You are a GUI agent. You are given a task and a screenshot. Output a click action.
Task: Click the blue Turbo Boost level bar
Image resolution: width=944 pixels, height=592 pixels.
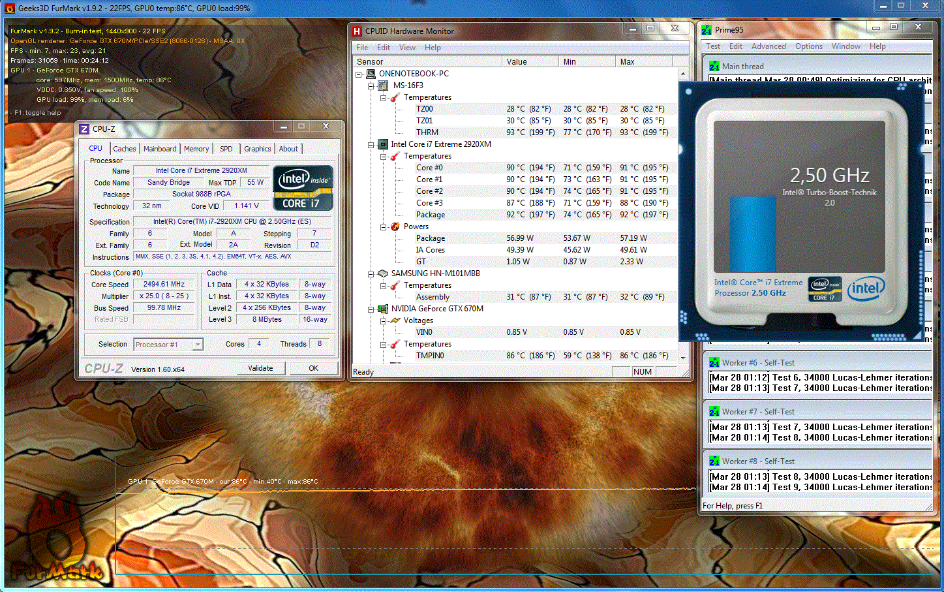pyautogui.click(x=753, y=235)
